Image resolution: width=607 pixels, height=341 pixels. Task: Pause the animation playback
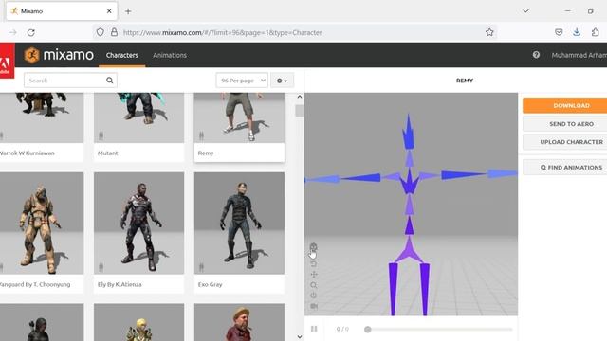pos(314,329)
